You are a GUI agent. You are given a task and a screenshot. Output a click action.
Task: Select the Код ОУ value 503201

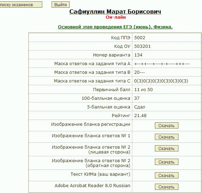[142, 46]
